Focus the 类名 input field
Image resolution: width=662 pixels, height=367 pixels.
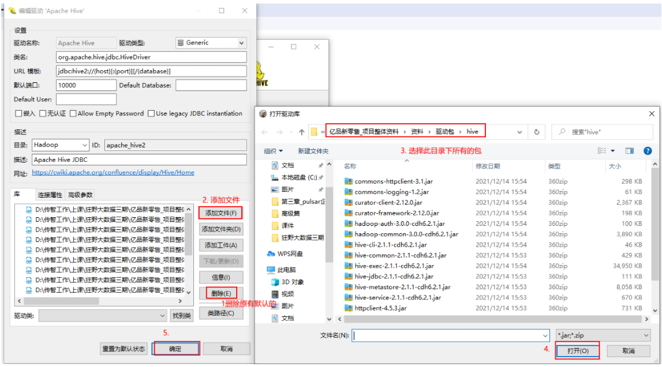tap(151, 57)
